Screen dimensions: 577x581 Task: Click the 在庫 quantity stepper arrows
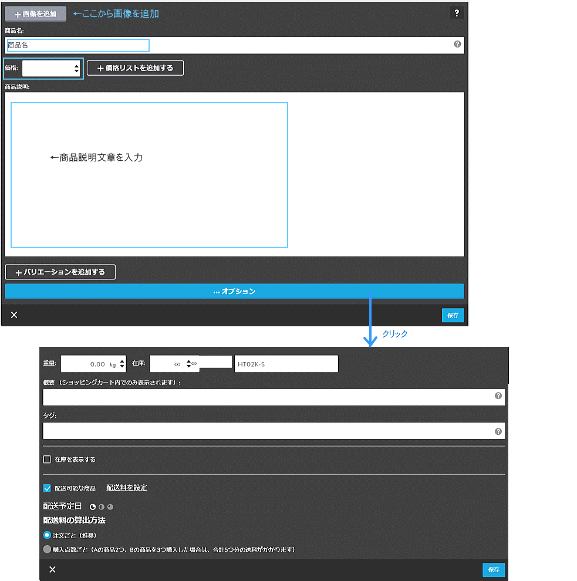[x=188, y=364]
